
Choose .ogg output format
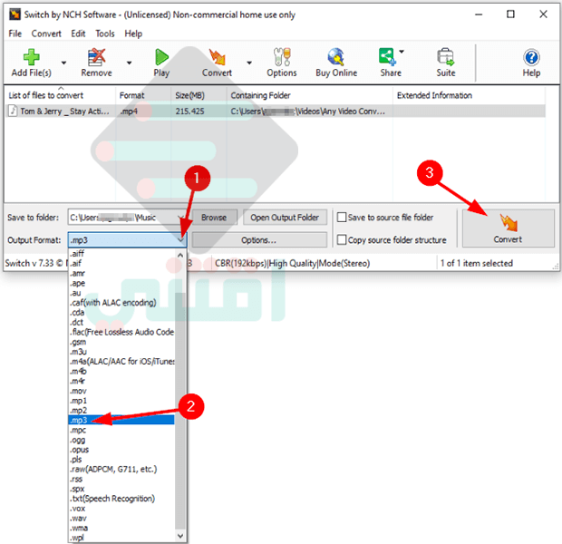click(121, 440)
